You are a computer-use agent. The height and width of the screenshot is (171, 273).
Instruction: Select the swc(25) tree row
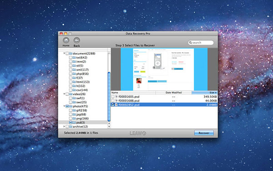[x=83, y=102]
